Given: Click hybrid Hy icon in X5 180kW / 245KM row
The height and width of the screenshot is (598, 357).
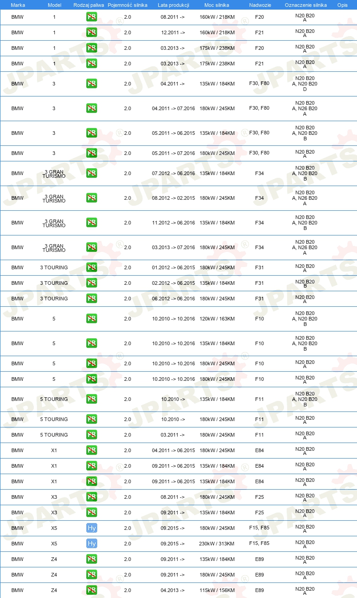Looking at the screenshot, I should pos(92,528).
